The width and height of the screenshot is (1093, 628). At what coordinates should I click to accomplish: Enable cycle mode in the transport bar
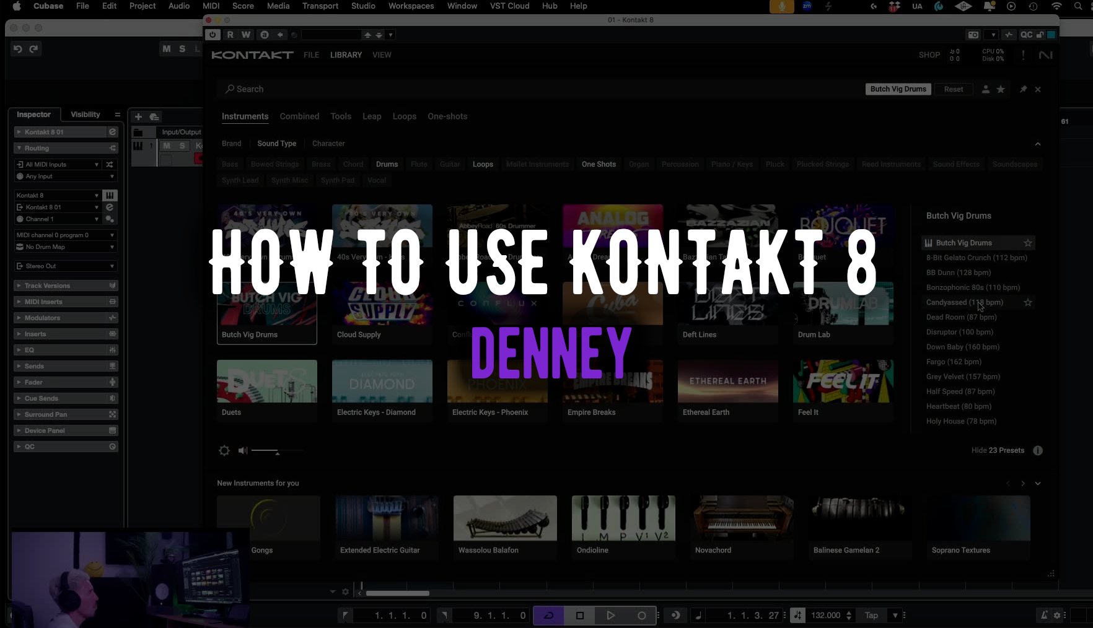tap(548, 615)
